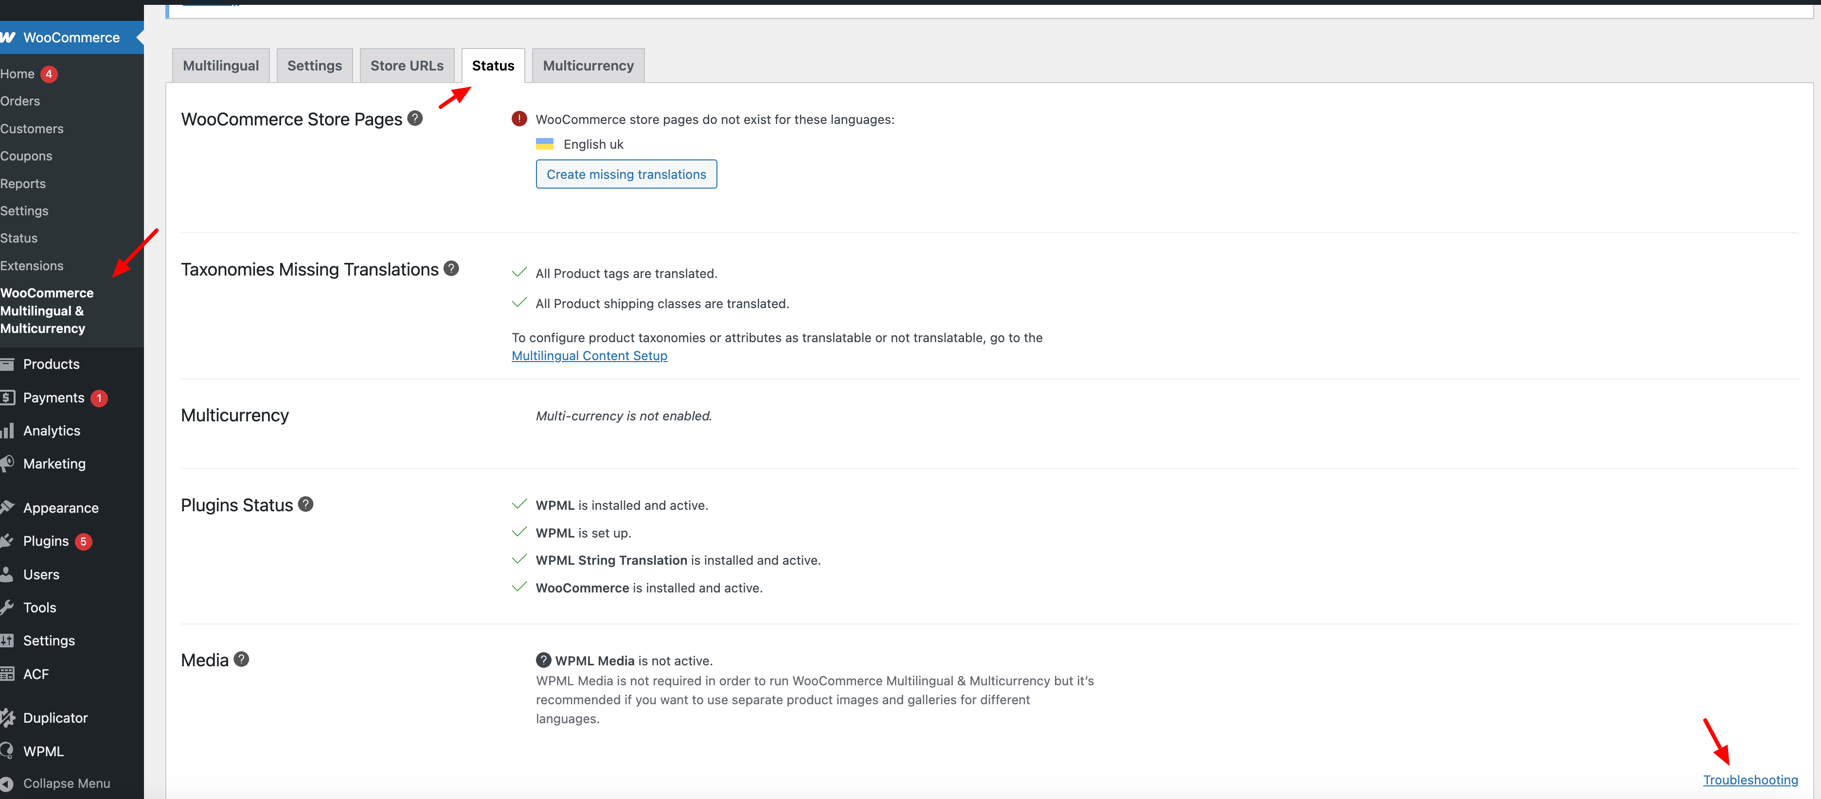
Task: Click the Plugins update badge showing 5
Action: 84,542
